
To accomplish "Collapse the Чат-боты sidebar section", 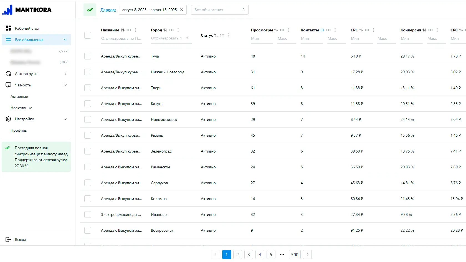I will tap(65, 85).
